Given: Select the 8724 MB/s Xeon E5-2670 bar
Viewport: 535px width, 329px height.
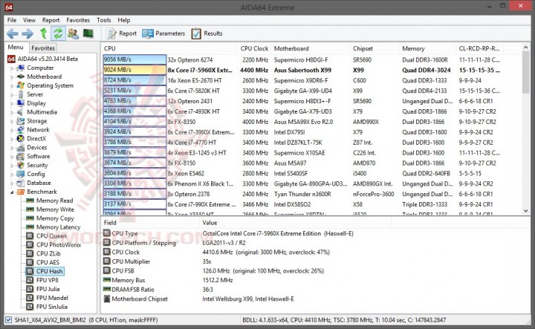Looking at the screenshot, I should [134, 80].
